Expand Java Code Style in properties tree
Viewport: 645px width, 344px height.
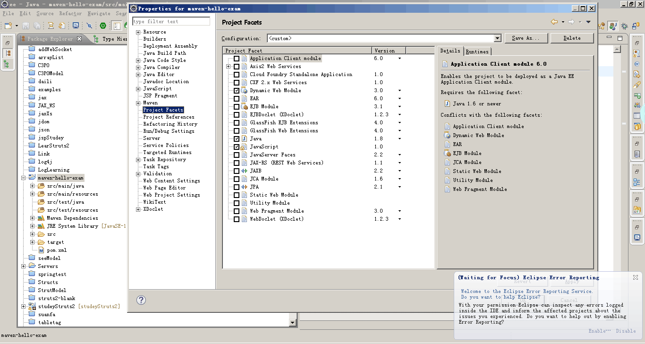point(138,60)
